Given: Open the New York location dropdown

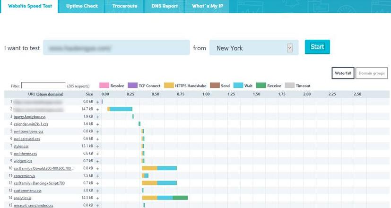Looking at the screenshot, I should click(254, 47).
